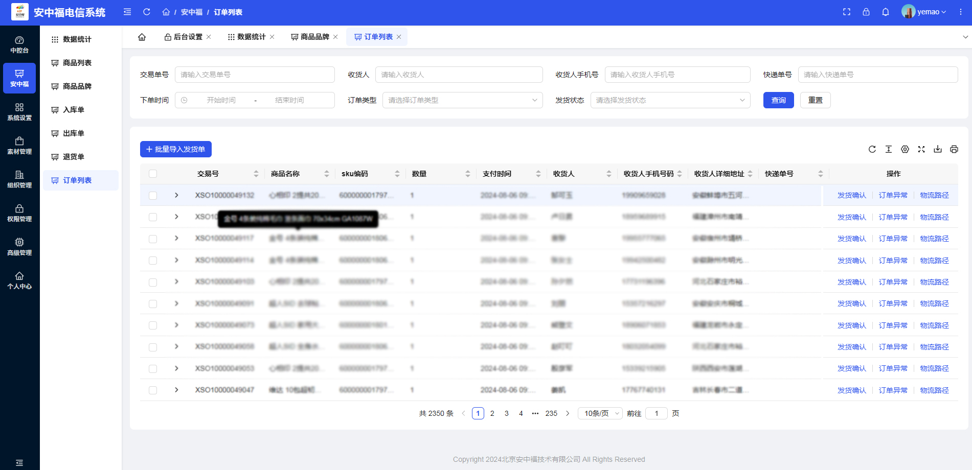This screenshot has width=972, height=470.
Task: Check the select-all checkbox in table header
Action: coord(153,174)
